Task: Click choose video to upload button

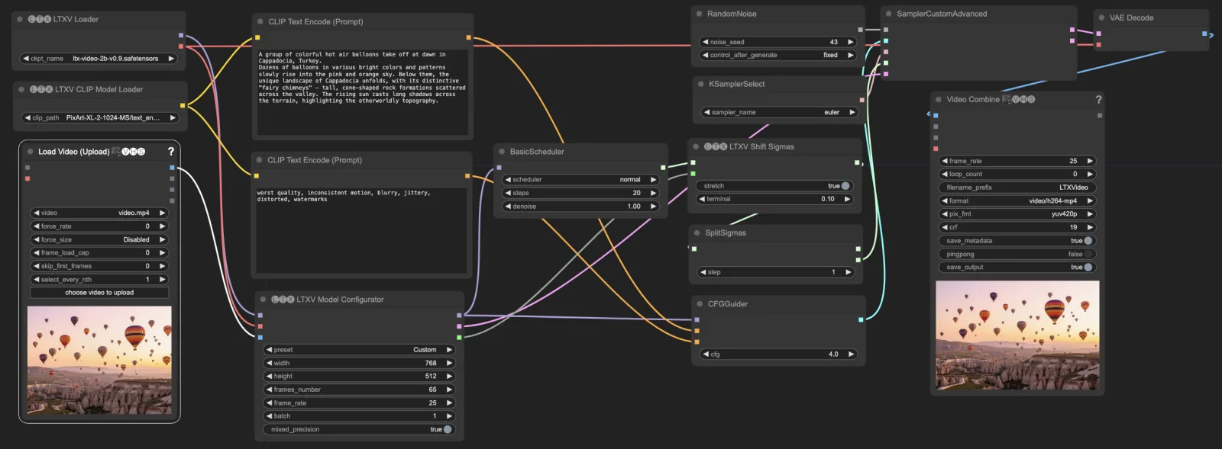Action: 99,293
